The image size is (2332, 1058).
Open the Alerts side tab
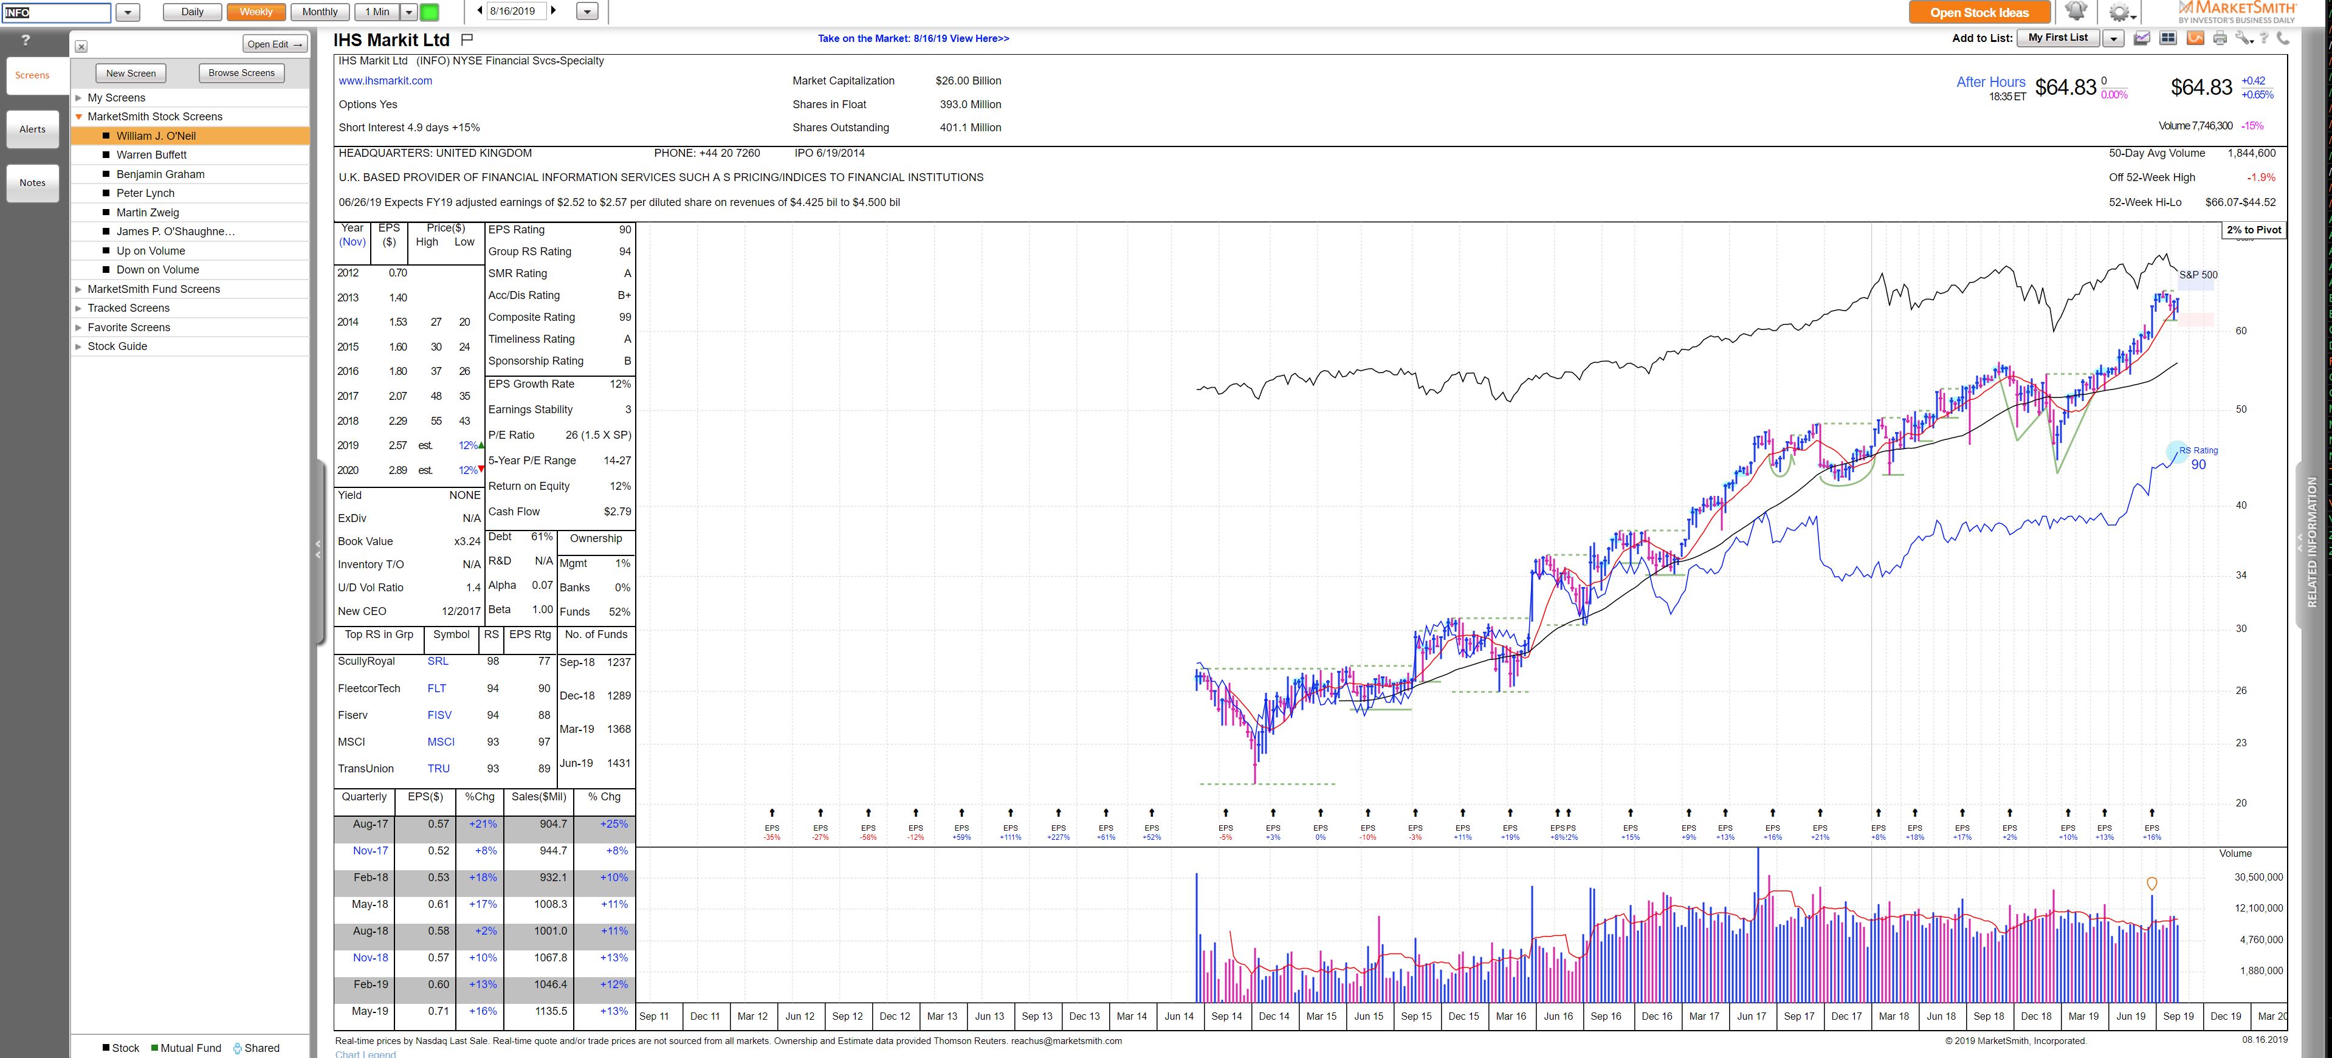point(33,129)
